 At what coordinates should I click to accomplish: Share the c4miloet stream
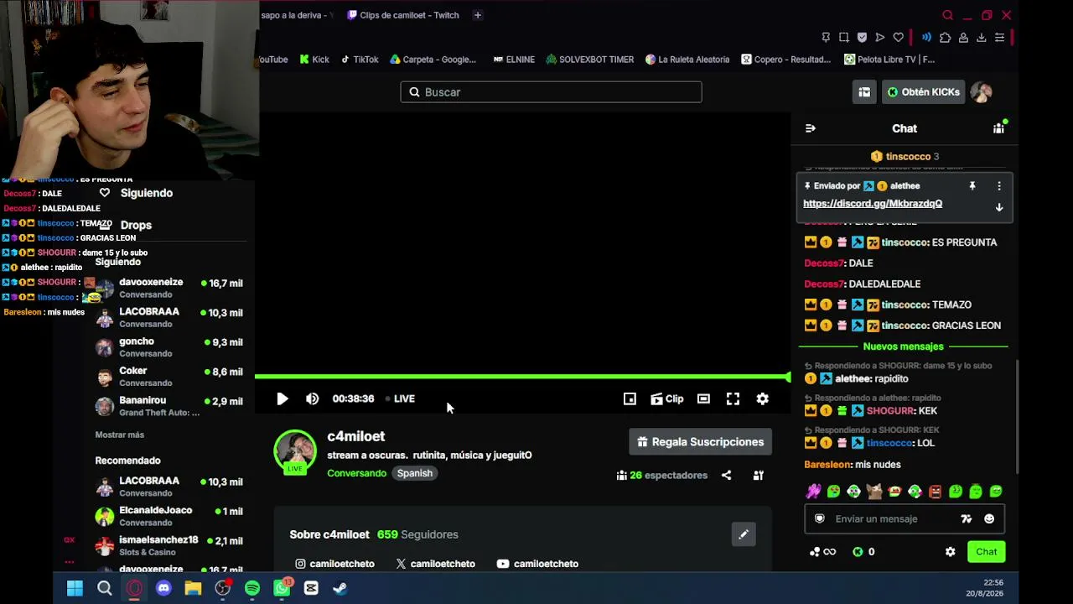pos(726,476)
